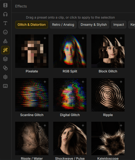Add RGB Split effect with plus icon
The image size is (135, 160).
tap(83, 38)
